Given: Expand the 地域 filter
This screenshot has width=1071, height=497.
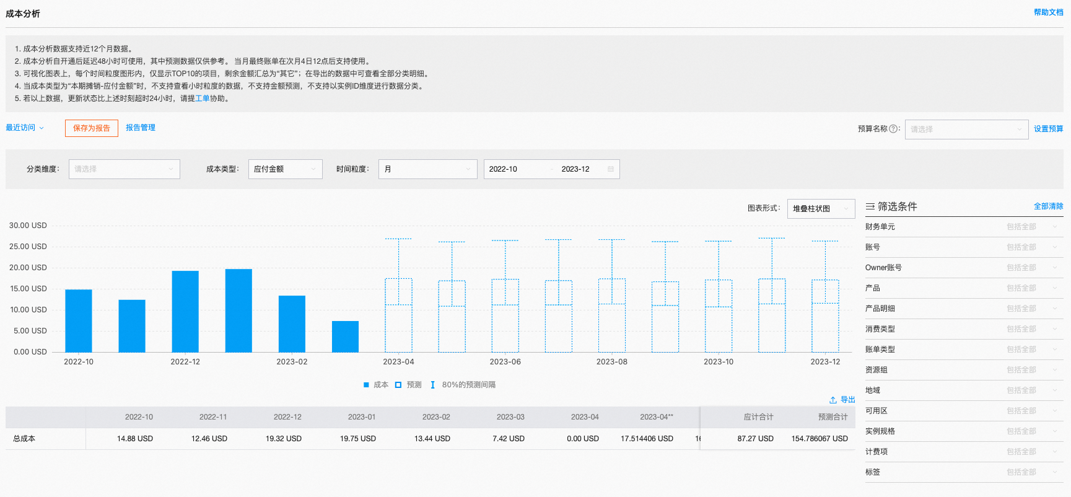Looking at the screenshot, I should (964, 390).
